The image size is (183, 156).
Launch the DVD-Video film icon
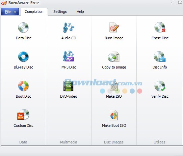pos(68,86)
